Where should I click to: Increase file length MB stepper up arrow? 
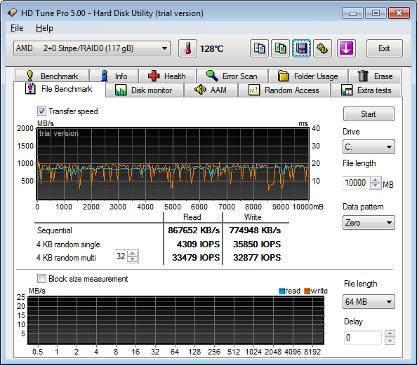376,180
